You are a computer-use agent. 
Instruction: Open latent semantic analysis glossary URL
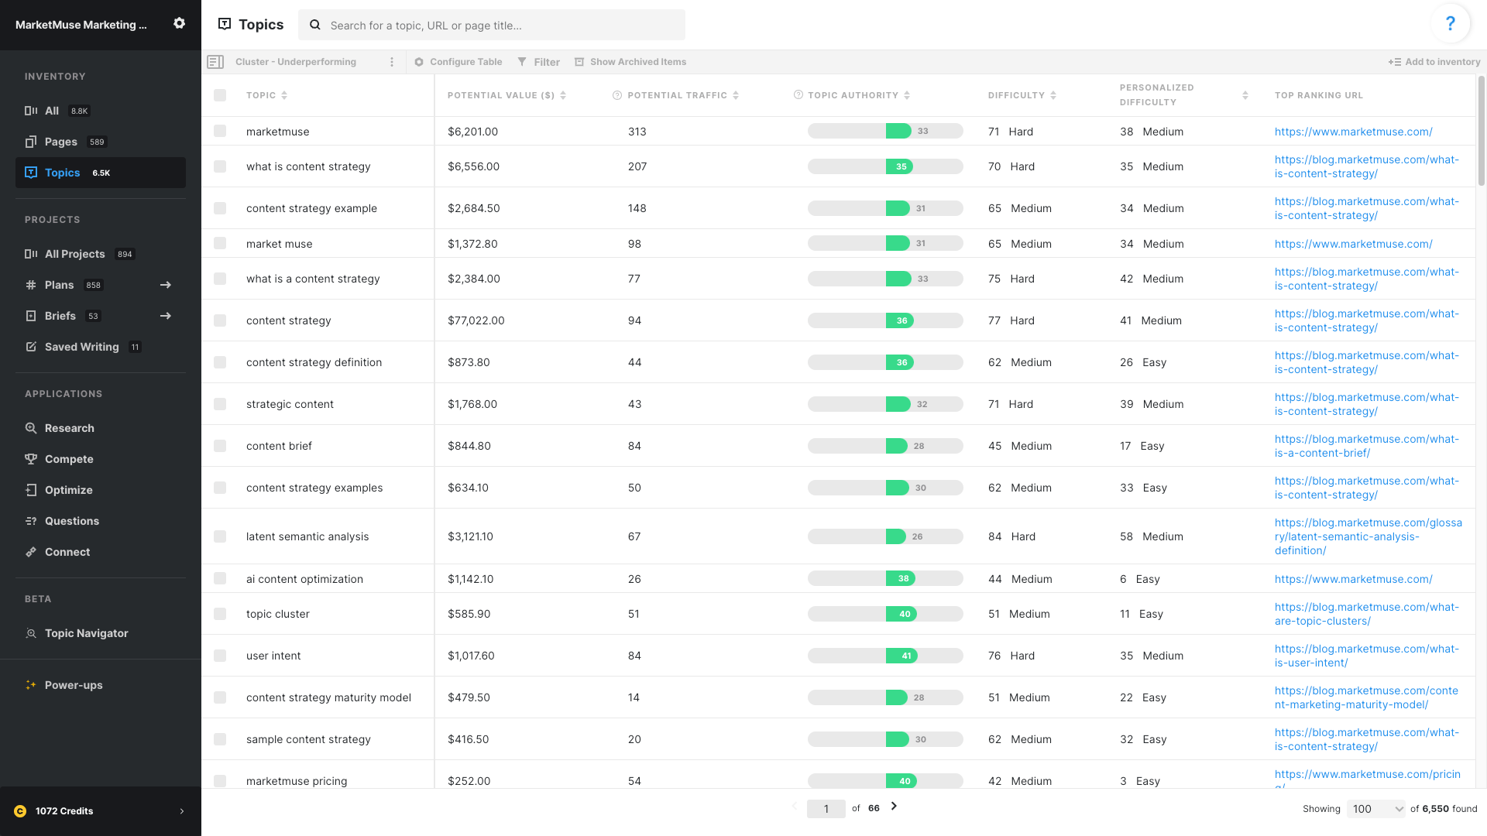(x=1369, y=536)
